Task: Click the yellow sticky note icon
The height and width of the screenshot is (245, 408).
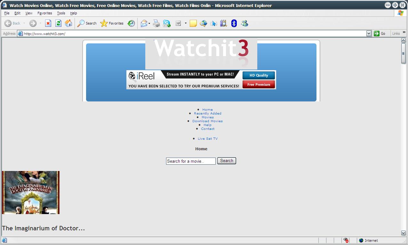Action: coord(193,23)
